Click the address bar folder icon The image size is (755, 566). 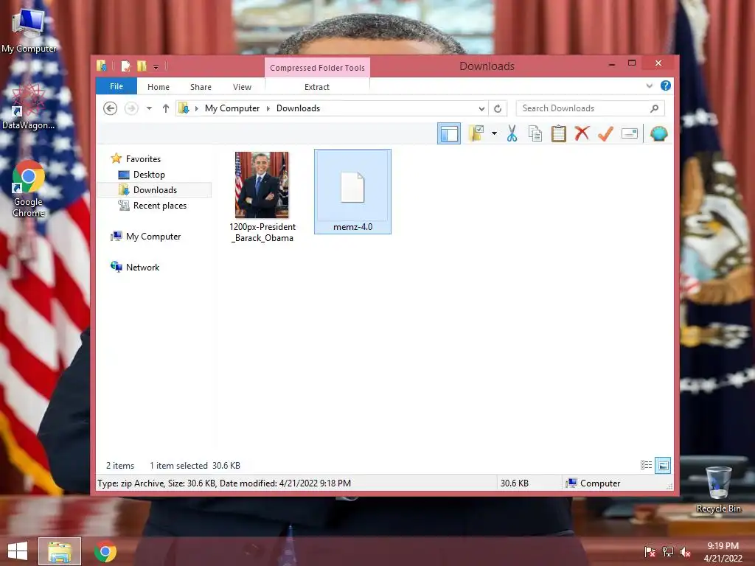(184, 108)
